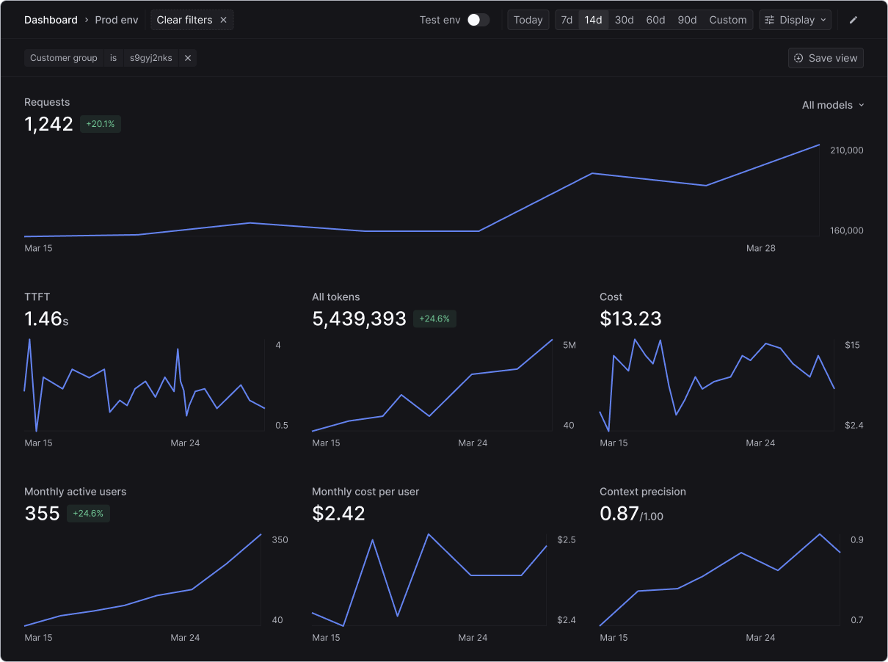
Task: Switch to the 30d time range
Action: pos(624,20)
